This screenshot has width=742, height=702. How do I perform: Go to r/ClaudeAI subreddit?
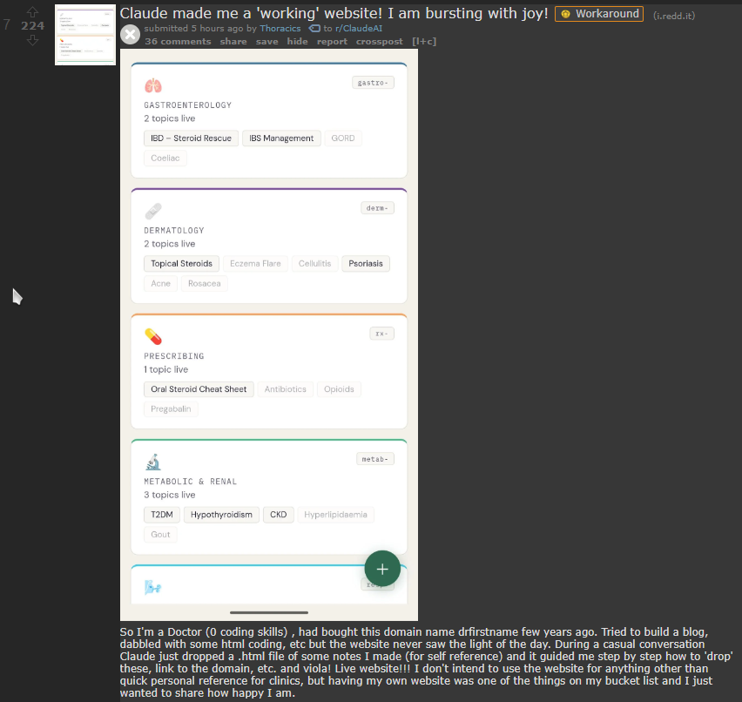[x=359, y=29]
